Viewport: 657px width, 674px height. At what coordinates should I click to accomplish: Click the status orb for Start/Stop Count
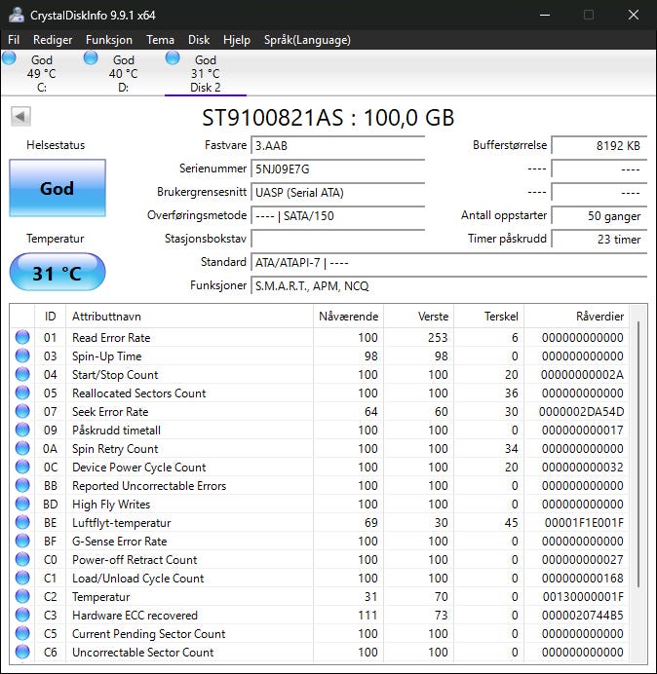(x=22, y=374)
